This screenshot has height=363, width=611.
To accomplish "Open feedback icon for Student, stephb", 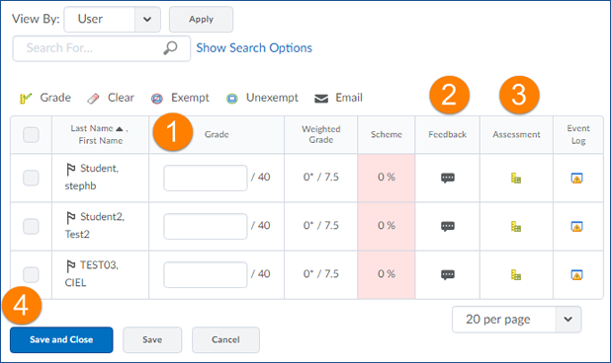I will (x=447, y=178).
